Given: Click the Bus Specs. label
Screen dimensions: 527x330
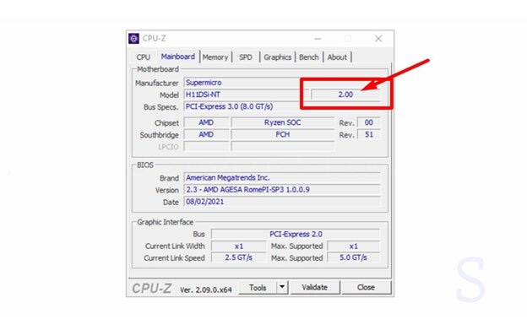Looking at the screenshot, I should point(161,107).
